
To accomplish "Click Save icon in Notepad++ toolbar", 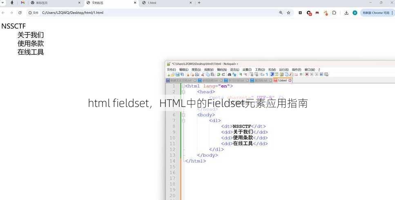I will (x=177, y=74).
